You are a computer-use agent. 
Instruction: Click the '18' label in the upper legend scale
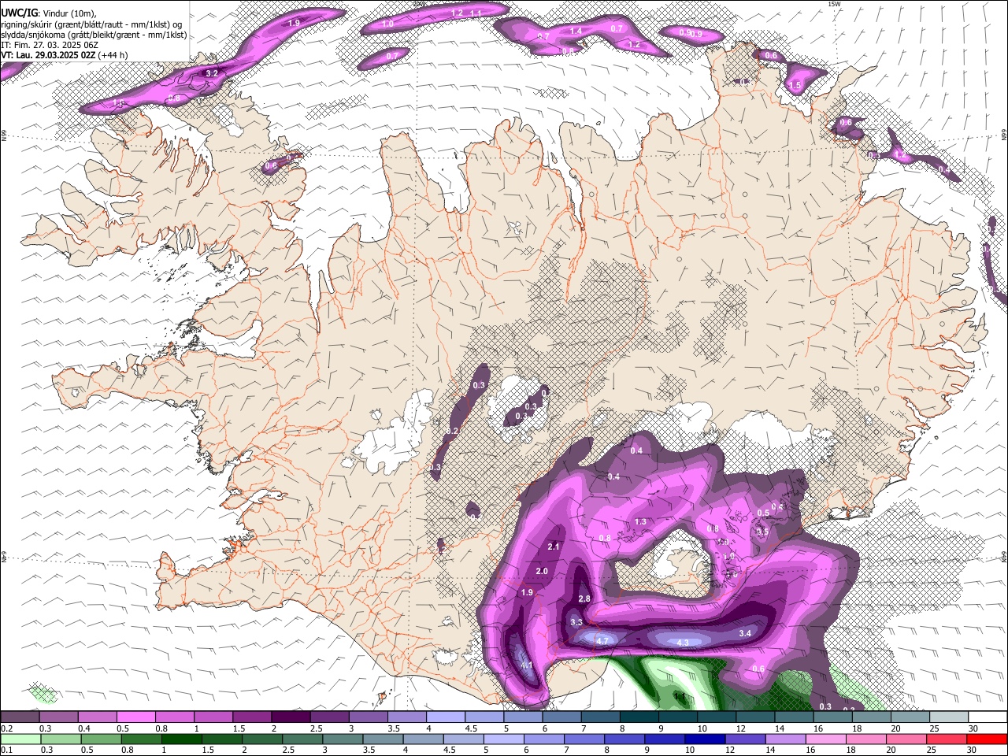[856, 728]
